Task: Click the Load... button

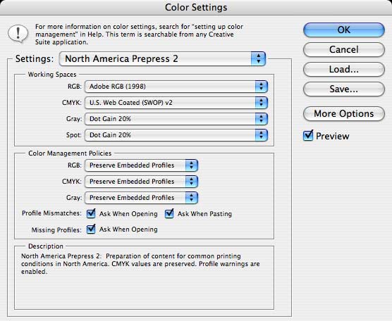Action: tap(344, 69)
